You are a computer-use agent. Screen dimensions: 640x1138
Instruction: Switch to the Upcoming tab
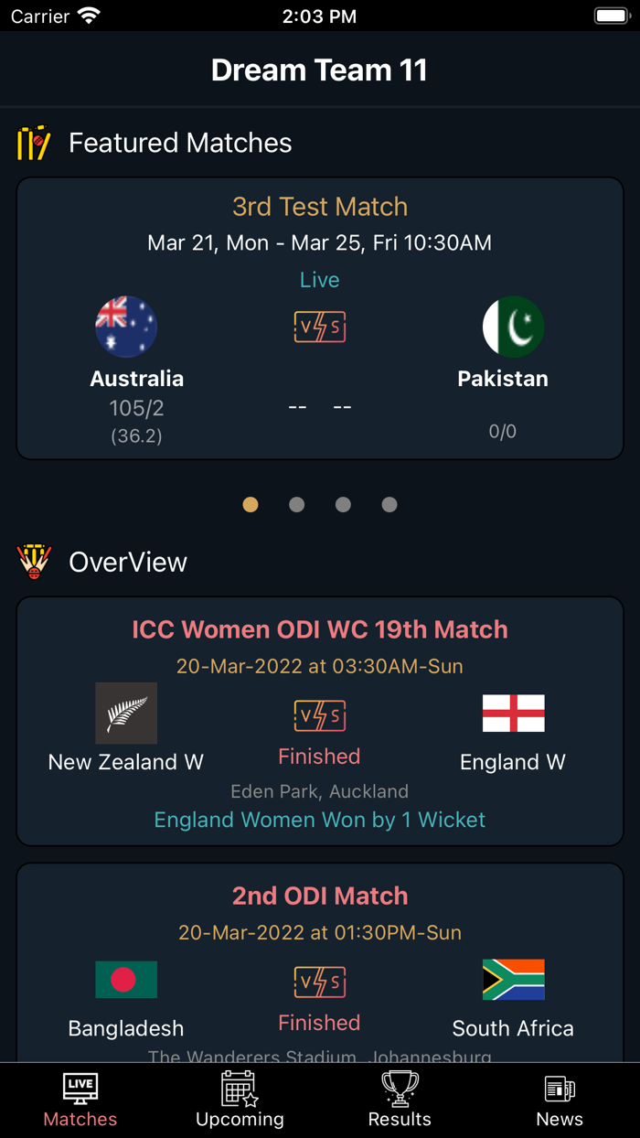(x=240, y=1100)
